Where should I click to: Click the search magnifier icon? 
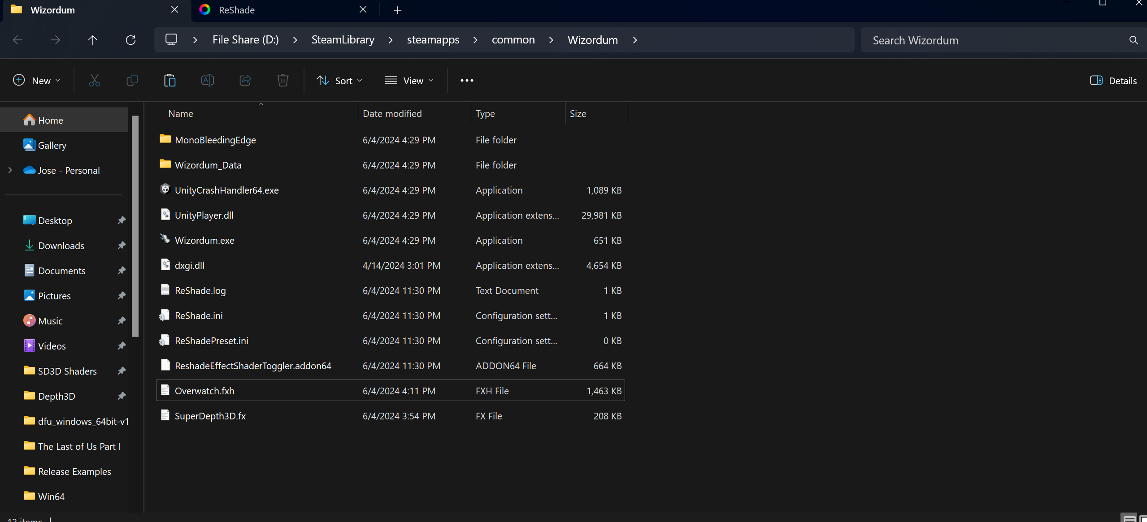(1133, 40)
